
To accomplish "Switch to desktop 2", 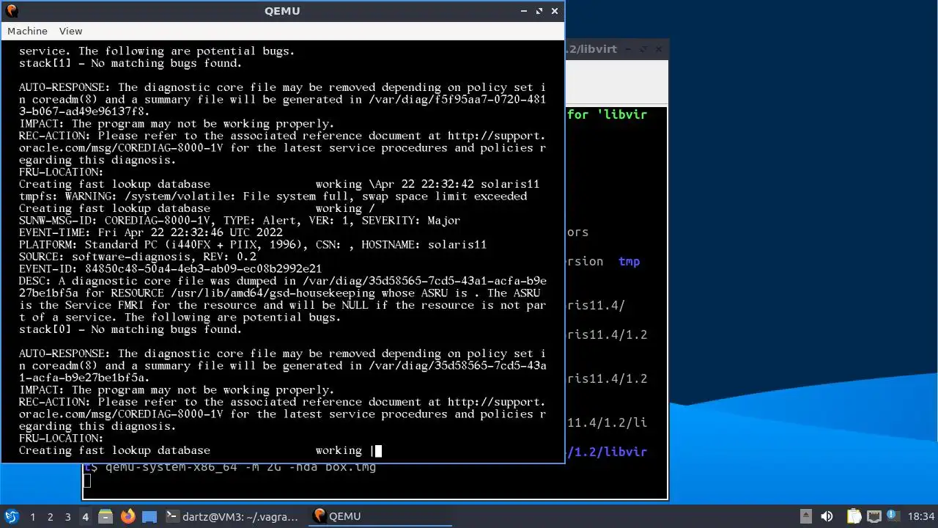I will coord(50,516).
